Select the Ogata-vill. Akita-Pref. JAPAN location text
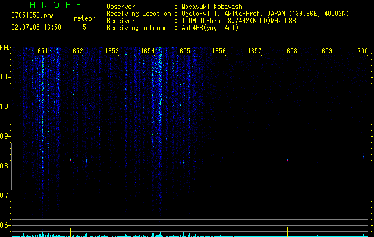Screen dimensions: 374x237 pos(265,14)
